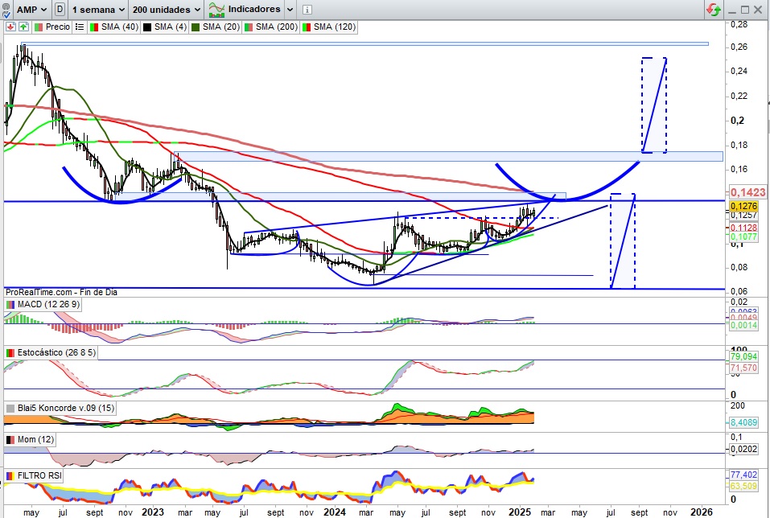The width and height of the screenshot is (770, 518).
Task: Click the 0,0202 momentum value label
Action: (744, 448)
